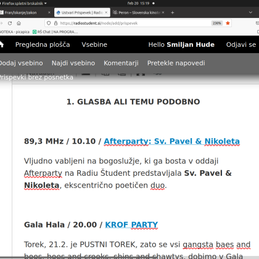Open the Firefox spletni brskalnik app menu
The image size is (259, 259).
pyautogui.click(x=23, y=3)
